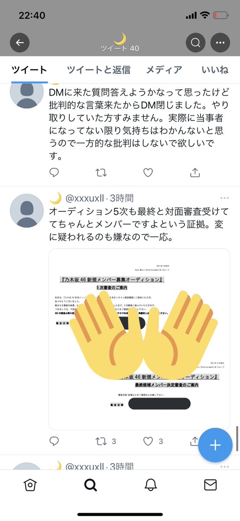Open the いいね tab

click(x=215, y=70)
